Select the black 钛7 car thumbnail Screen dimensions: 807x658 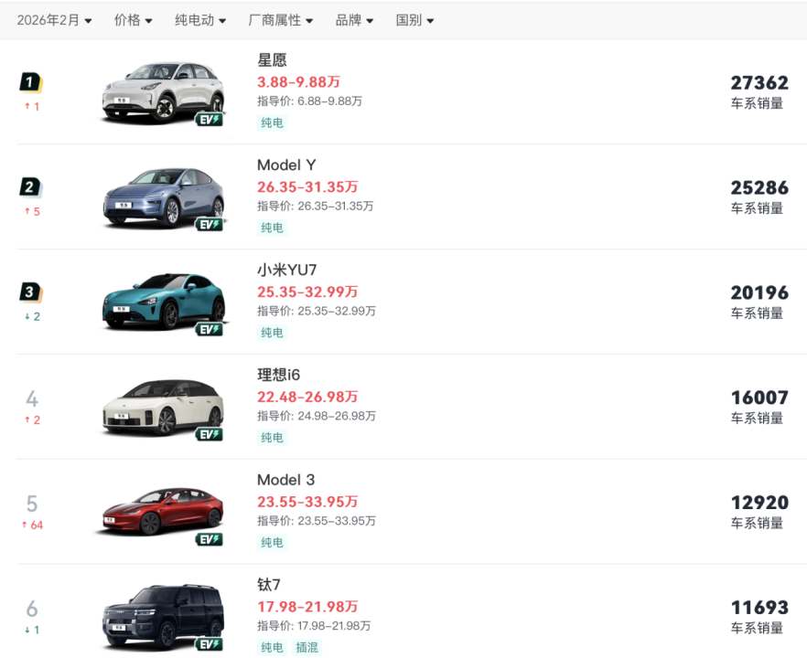162,617
